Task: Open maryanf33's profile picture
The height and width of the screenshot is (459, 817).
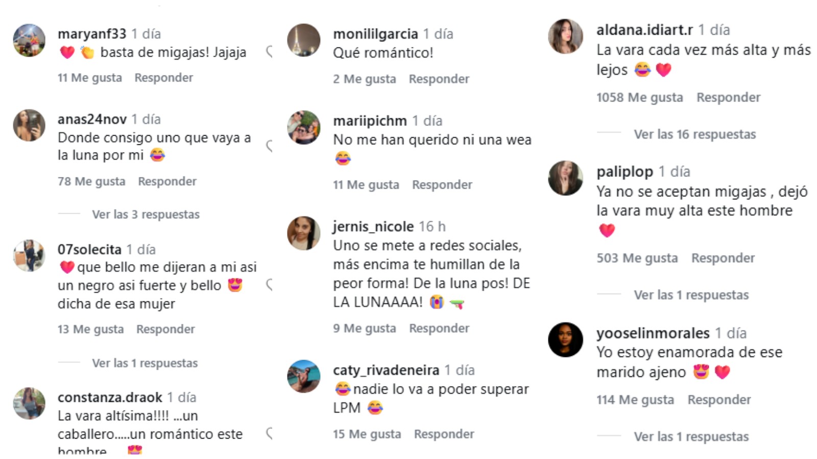Action: [x=29, y=40]
